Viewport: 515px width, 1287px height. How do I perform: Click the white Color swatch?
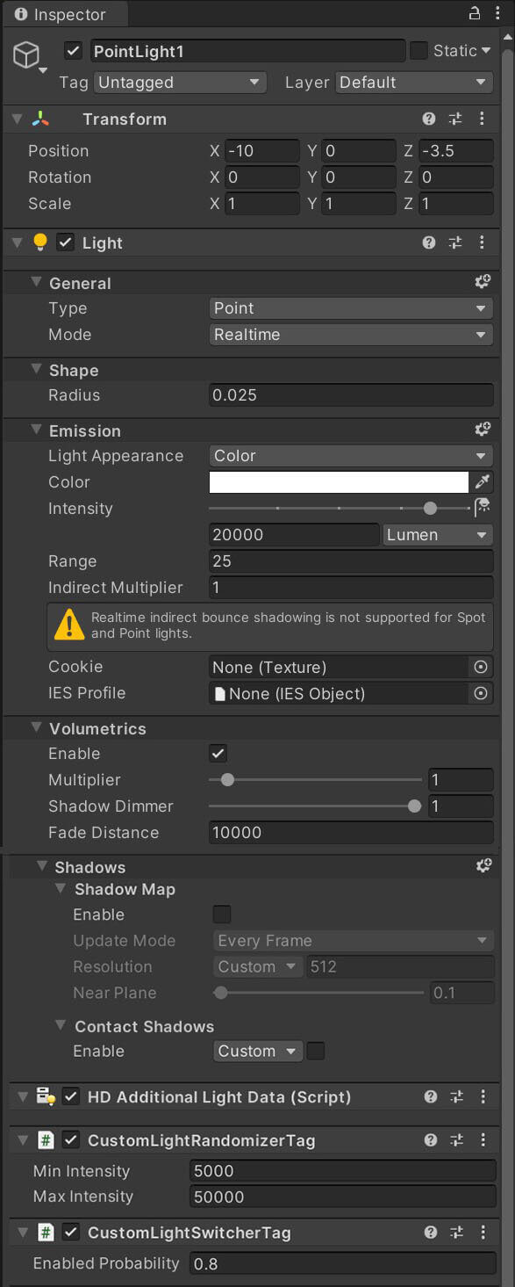click(339, 481)
